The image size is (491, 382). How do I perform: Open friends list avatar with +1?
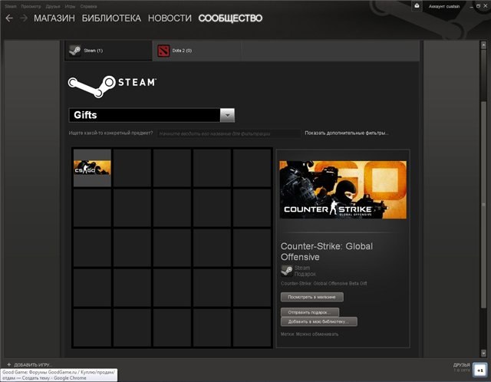pos(479,370)
